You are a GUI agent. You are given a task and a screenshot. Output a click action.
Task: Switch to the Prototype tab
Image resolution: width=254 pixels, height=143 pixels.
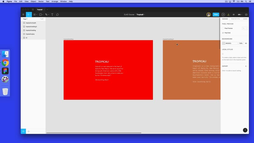[x=235, y=19]
